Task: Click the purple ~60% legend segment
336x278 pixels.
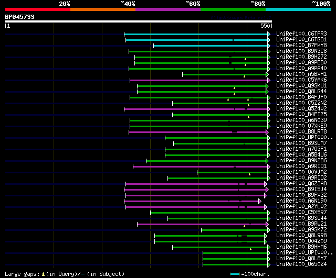Action: 168,9
